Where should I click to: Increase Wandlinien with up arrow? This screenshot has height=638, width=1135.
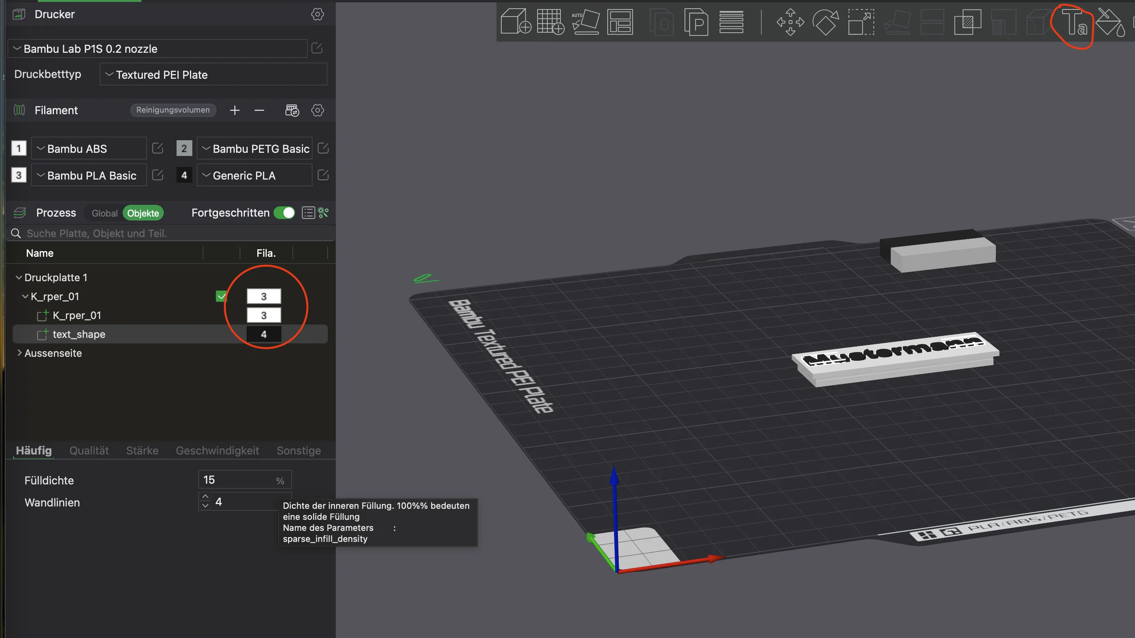tap(205, 497)
